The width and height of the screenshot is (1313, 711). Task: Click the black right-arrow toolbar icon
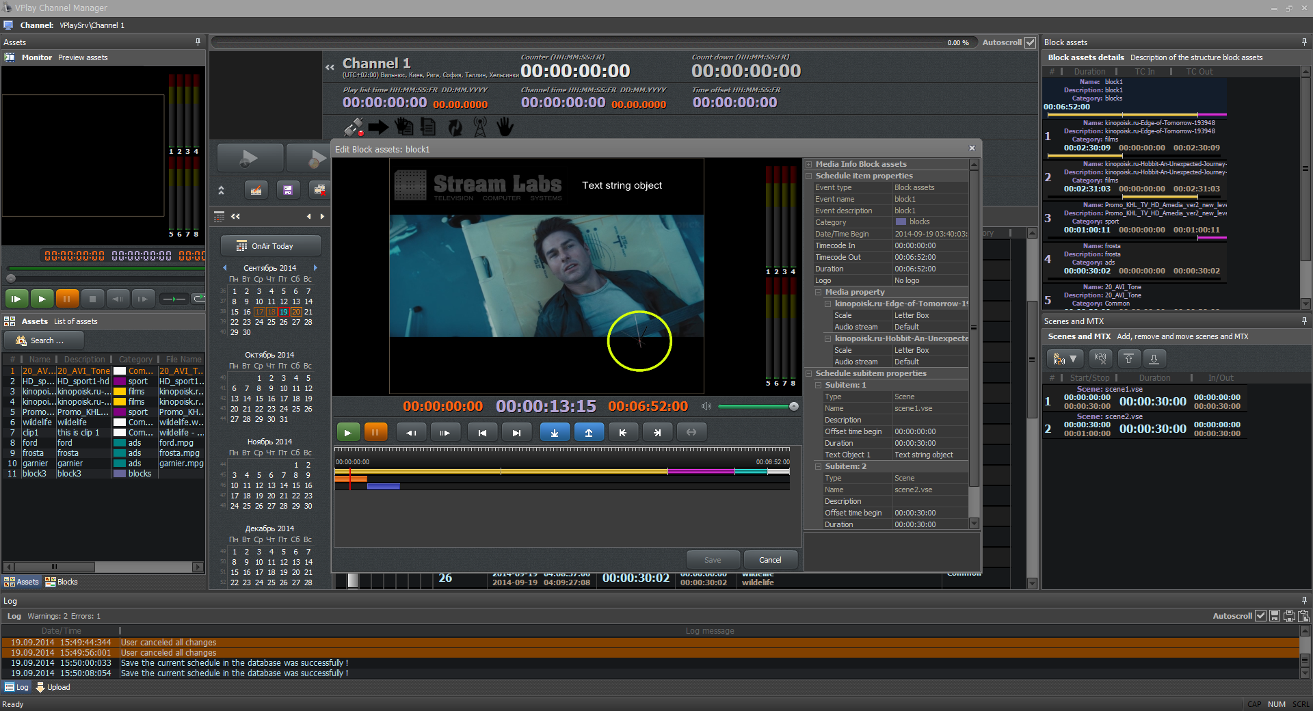378,127
